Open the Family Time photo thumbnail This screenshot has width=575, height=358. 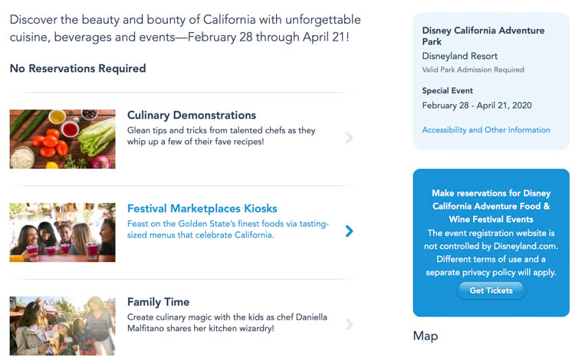click(x=63, y=326)
